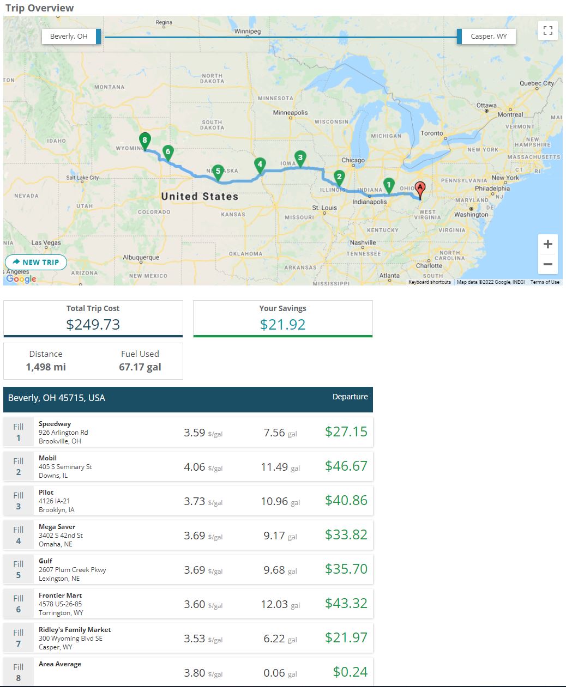Zoom in on the map
This screenshot has width=566, height=687.
(x=548, y=244)
